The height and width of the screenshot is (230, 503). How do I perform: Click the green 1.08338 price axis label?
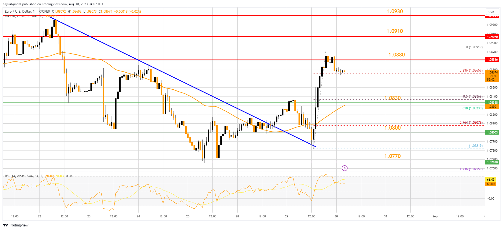[492, 103]
